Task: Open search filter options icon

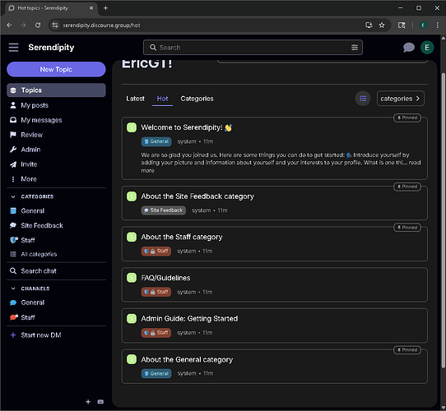Action: tap(355, 48)
